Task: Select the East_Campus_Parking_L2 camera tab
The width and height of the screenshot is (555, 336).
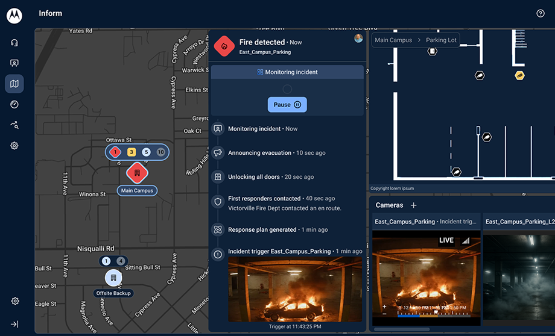Action: click(x=519, y=222)
